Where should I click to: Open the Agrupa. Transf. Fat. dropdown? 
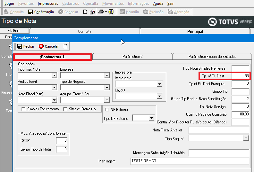pyautogui.click(x=107, y=100)
